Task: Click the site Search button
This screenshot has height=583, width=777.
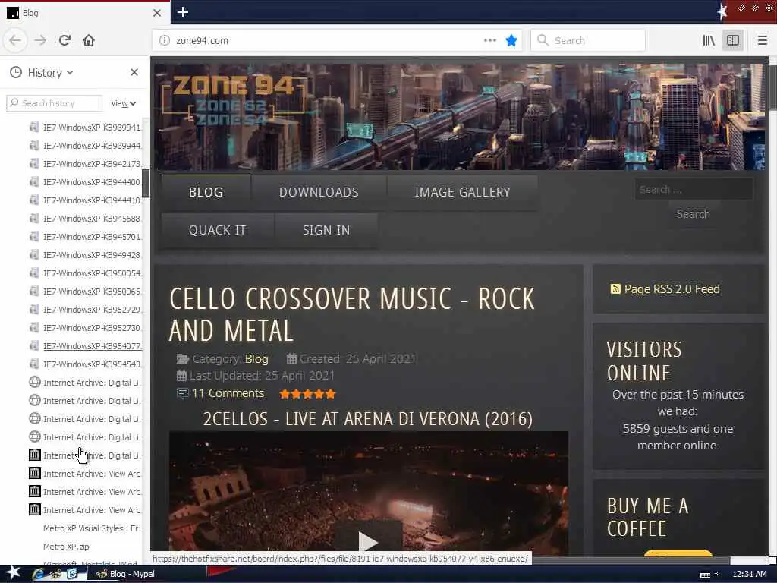Action: tap(694, 214)
